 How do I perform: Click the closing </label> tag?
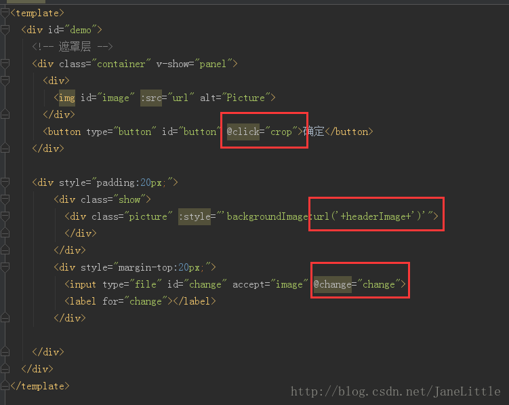(195, 301)
